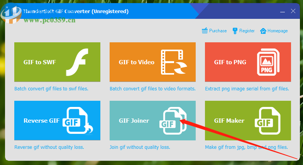The image size is (303, 165).
Task: Minimize the ThunderSoft GIF Converter window
Action: point(283,11)
